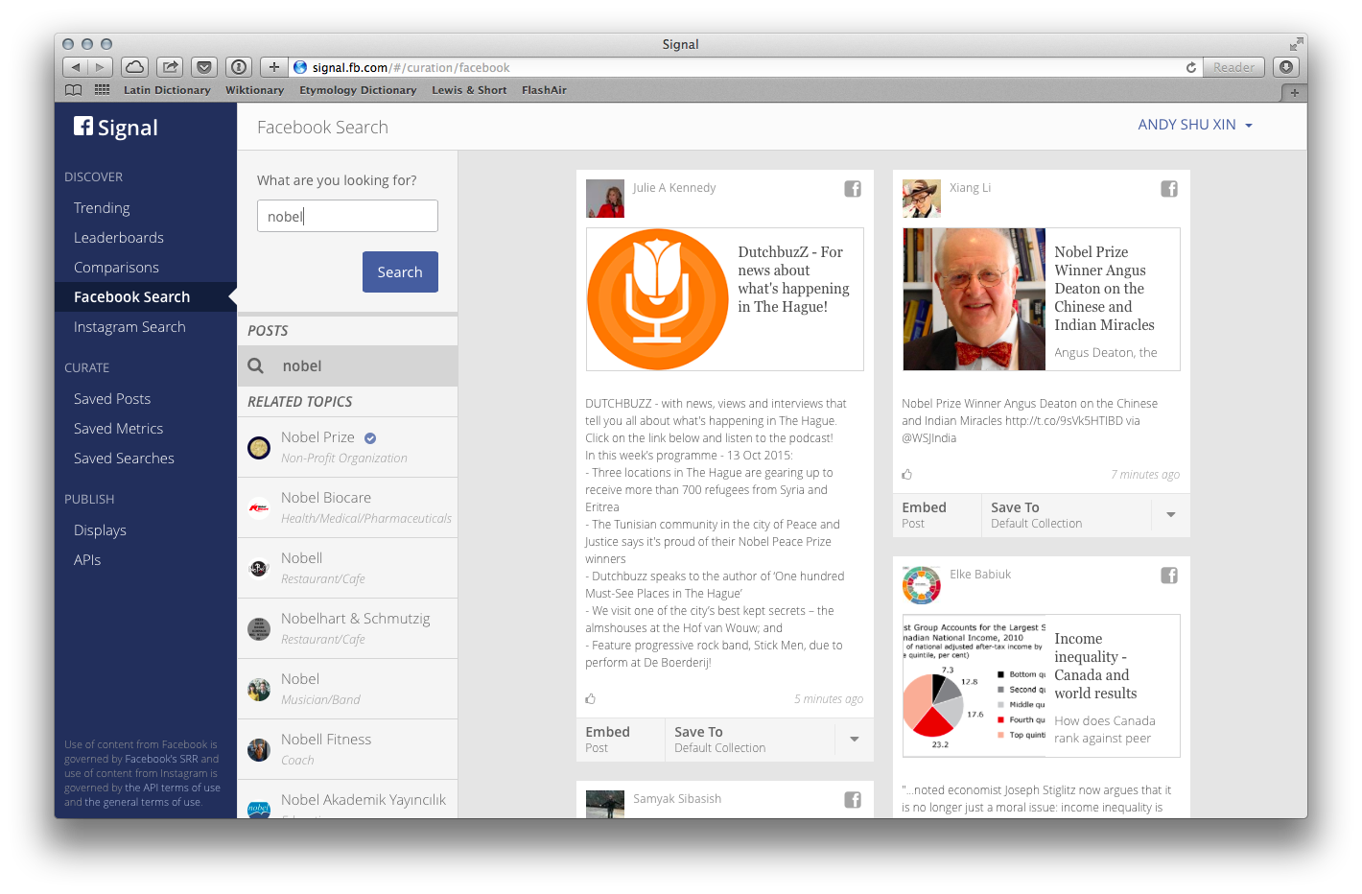Open ANDY SHU XIN account dropdown
Image resolution: width=1362 pixels, height=894 pixels.
(1195, 125)
